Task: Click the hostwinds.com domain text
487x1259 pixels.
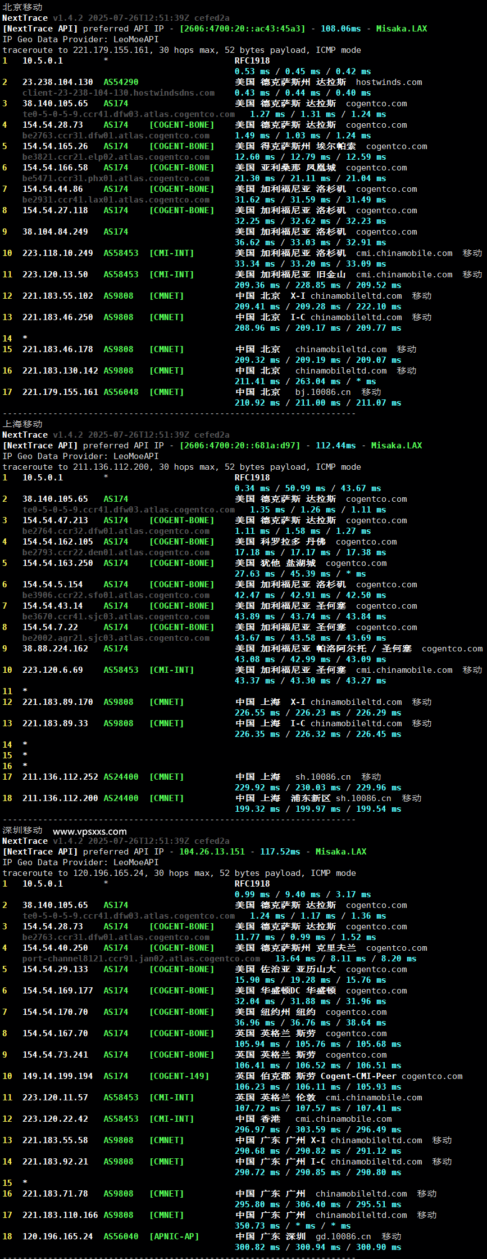Action: [389, 82]
